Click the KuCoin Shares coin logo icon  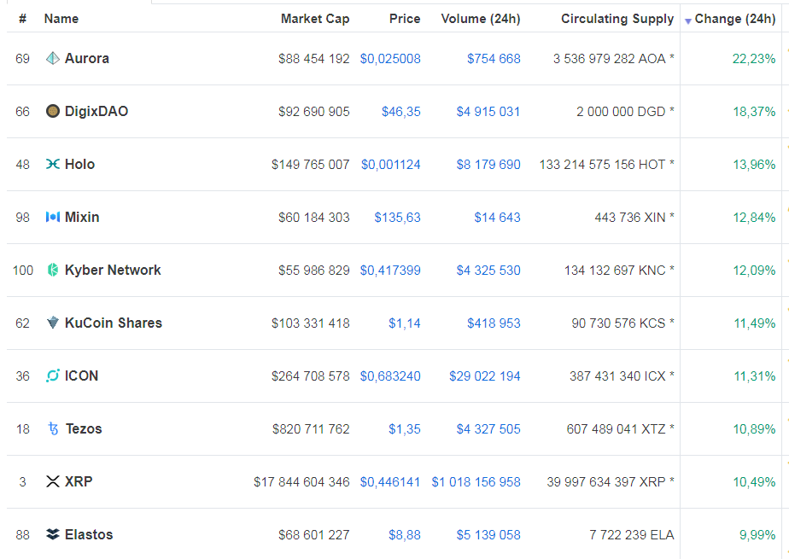[x=53, y=323]
